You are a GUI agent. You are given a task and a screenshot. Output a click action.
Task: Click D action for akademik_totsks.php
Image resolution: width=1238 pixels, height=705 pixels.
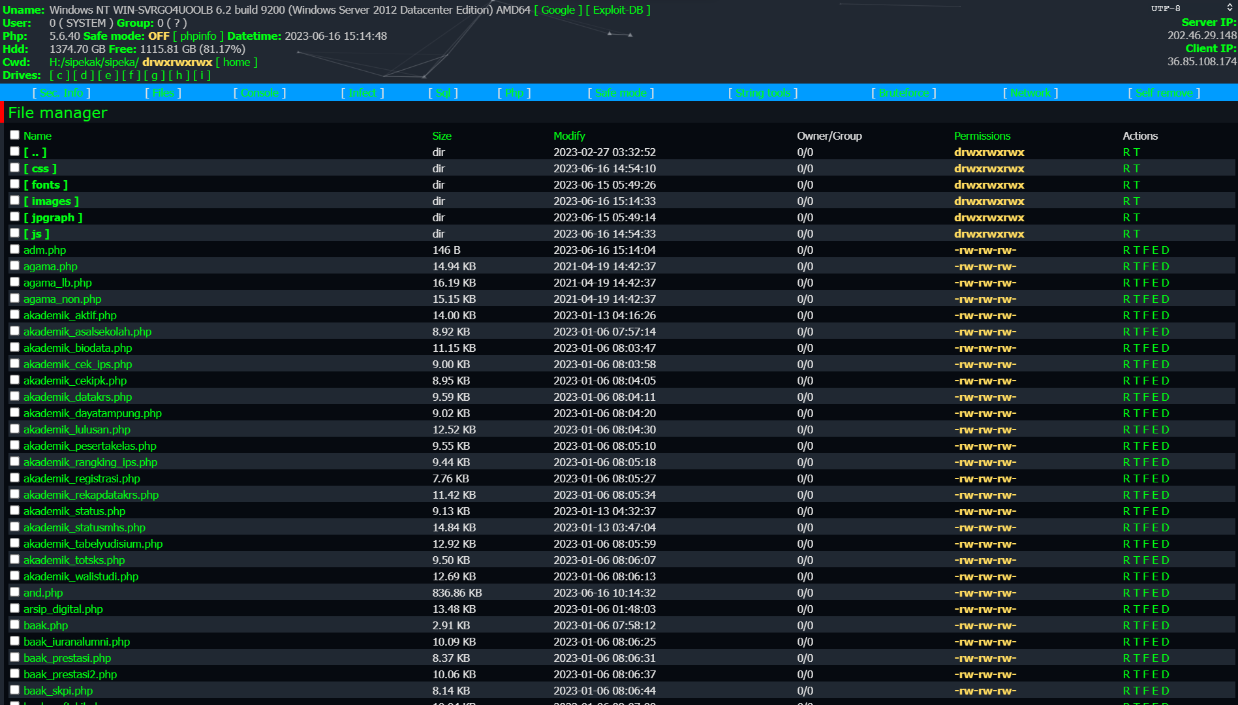[x=1166, y=560]
